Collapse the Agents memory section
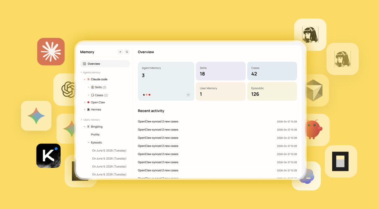The width and height of the screenshot is (379, 209). [81, 73]
